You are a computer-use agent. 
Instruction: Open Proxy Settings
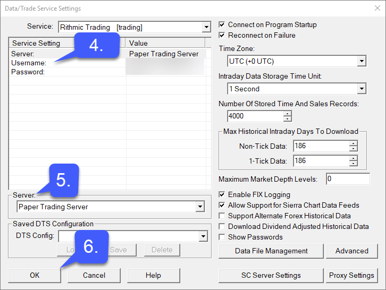(351, 275)
